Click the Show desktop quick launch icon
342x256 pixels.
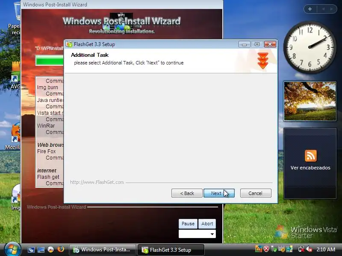41,250
